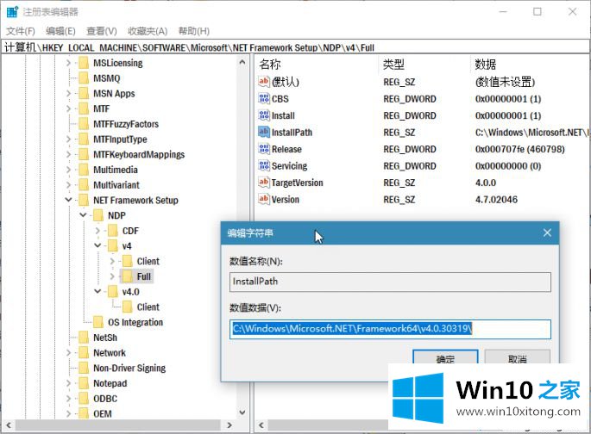Click the registry address path bar

click(295, 47)
